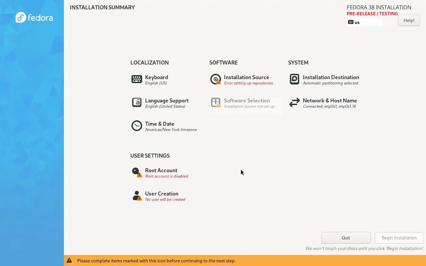Open the Installation Source disc icon
The width and height of the screenshot is (426, 266).
(216, 79)
